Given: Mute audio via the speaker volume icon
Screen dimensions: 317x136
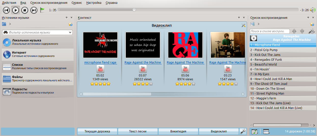Looking at the screenshot, I should point(312,10).
